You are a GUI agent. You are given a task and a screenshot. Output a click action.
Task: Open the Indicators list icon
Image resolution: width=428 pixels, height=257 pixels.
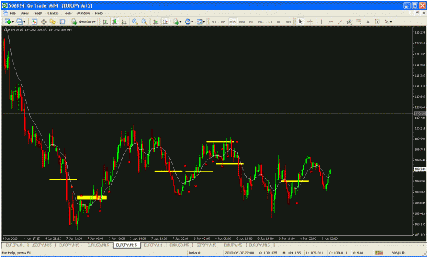point(176,21)
